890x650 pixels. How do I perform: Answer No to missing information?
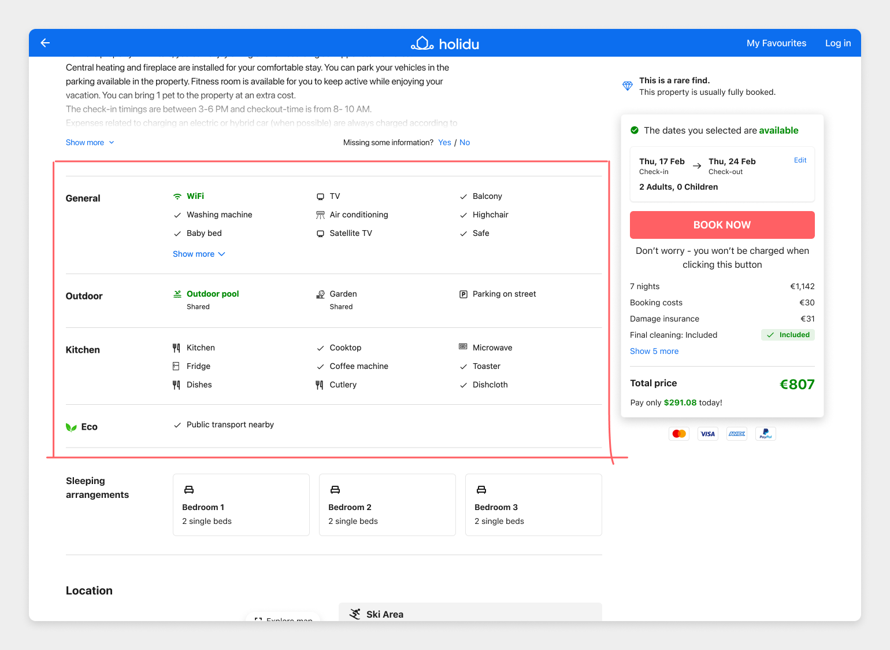point(465,143)
